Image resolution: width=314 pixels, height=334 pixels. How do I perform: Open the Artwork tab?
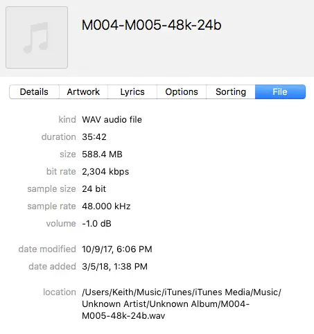[83, 92]
